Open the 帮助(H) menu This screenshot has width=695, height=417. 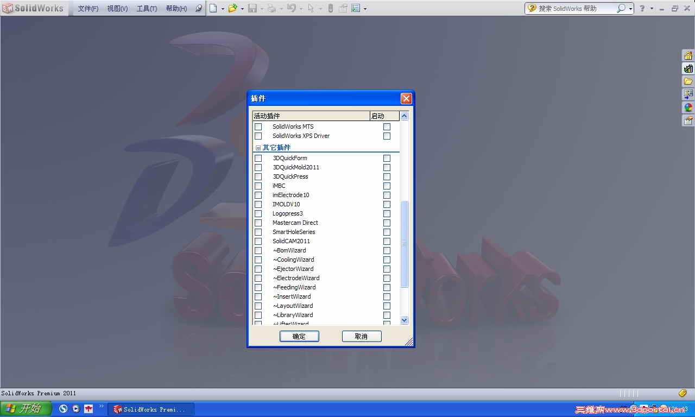(x=176, y=9)
